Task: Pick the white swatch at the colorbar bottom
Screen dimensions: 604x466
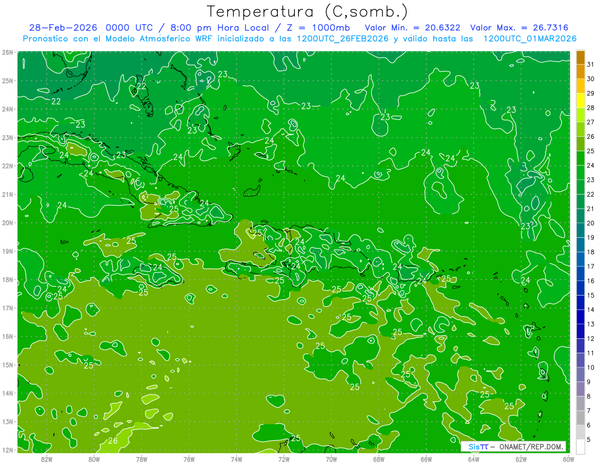Action: pyautogui.click(x=580, y=446)
